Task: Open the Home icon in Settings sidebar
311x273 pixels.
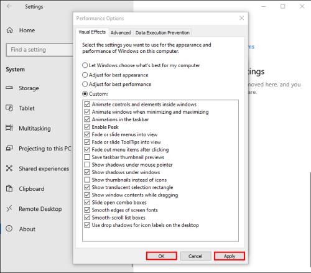Action: [9, 30]
